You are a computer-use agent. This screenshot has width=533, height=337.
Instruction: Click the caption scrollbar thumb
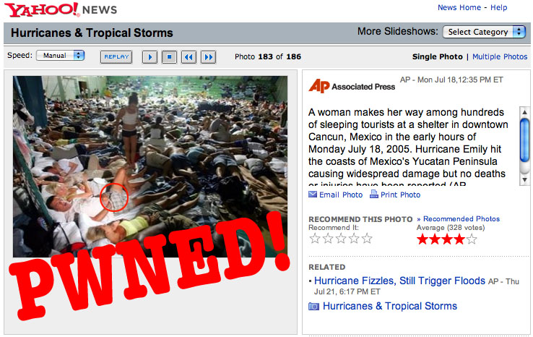tap(524, 140)
